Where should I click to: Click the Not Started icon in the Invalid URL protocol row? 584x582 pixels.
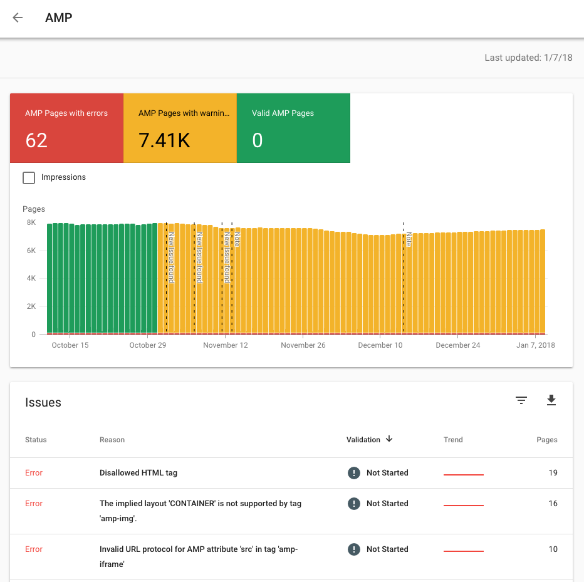point(354,549)
